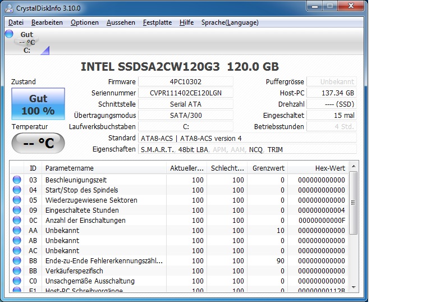Open the Optionen menu
431x302 pixels.
(85, 22)
